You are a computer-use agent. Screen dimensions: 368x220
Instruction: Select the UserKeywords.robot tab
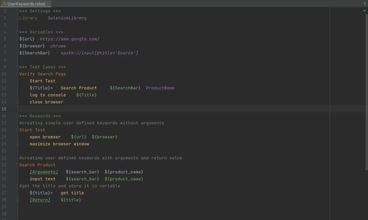tap(26, 4)
